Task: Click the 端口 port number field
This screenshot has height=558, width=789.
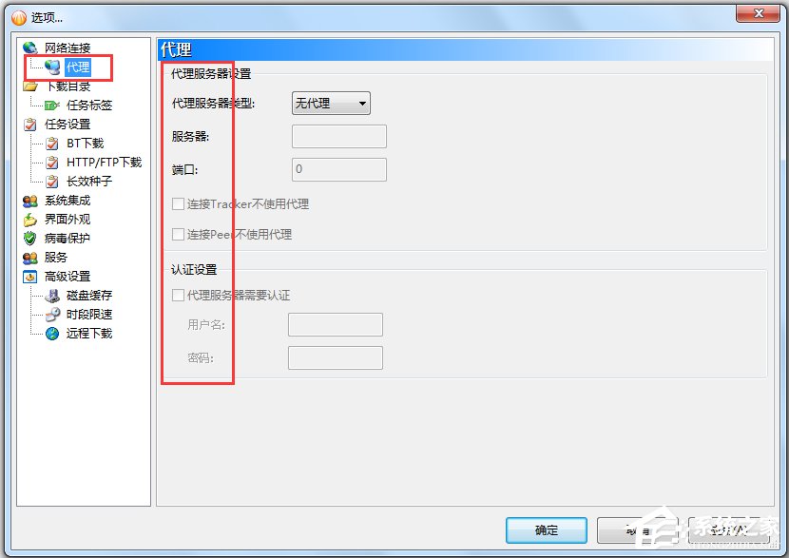Action: tap(339, 169)
